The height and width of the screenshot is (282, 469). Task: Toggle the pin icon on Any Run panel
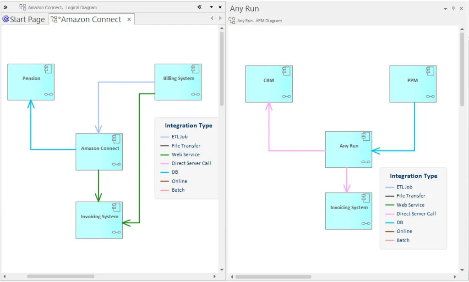pos(453,8)
